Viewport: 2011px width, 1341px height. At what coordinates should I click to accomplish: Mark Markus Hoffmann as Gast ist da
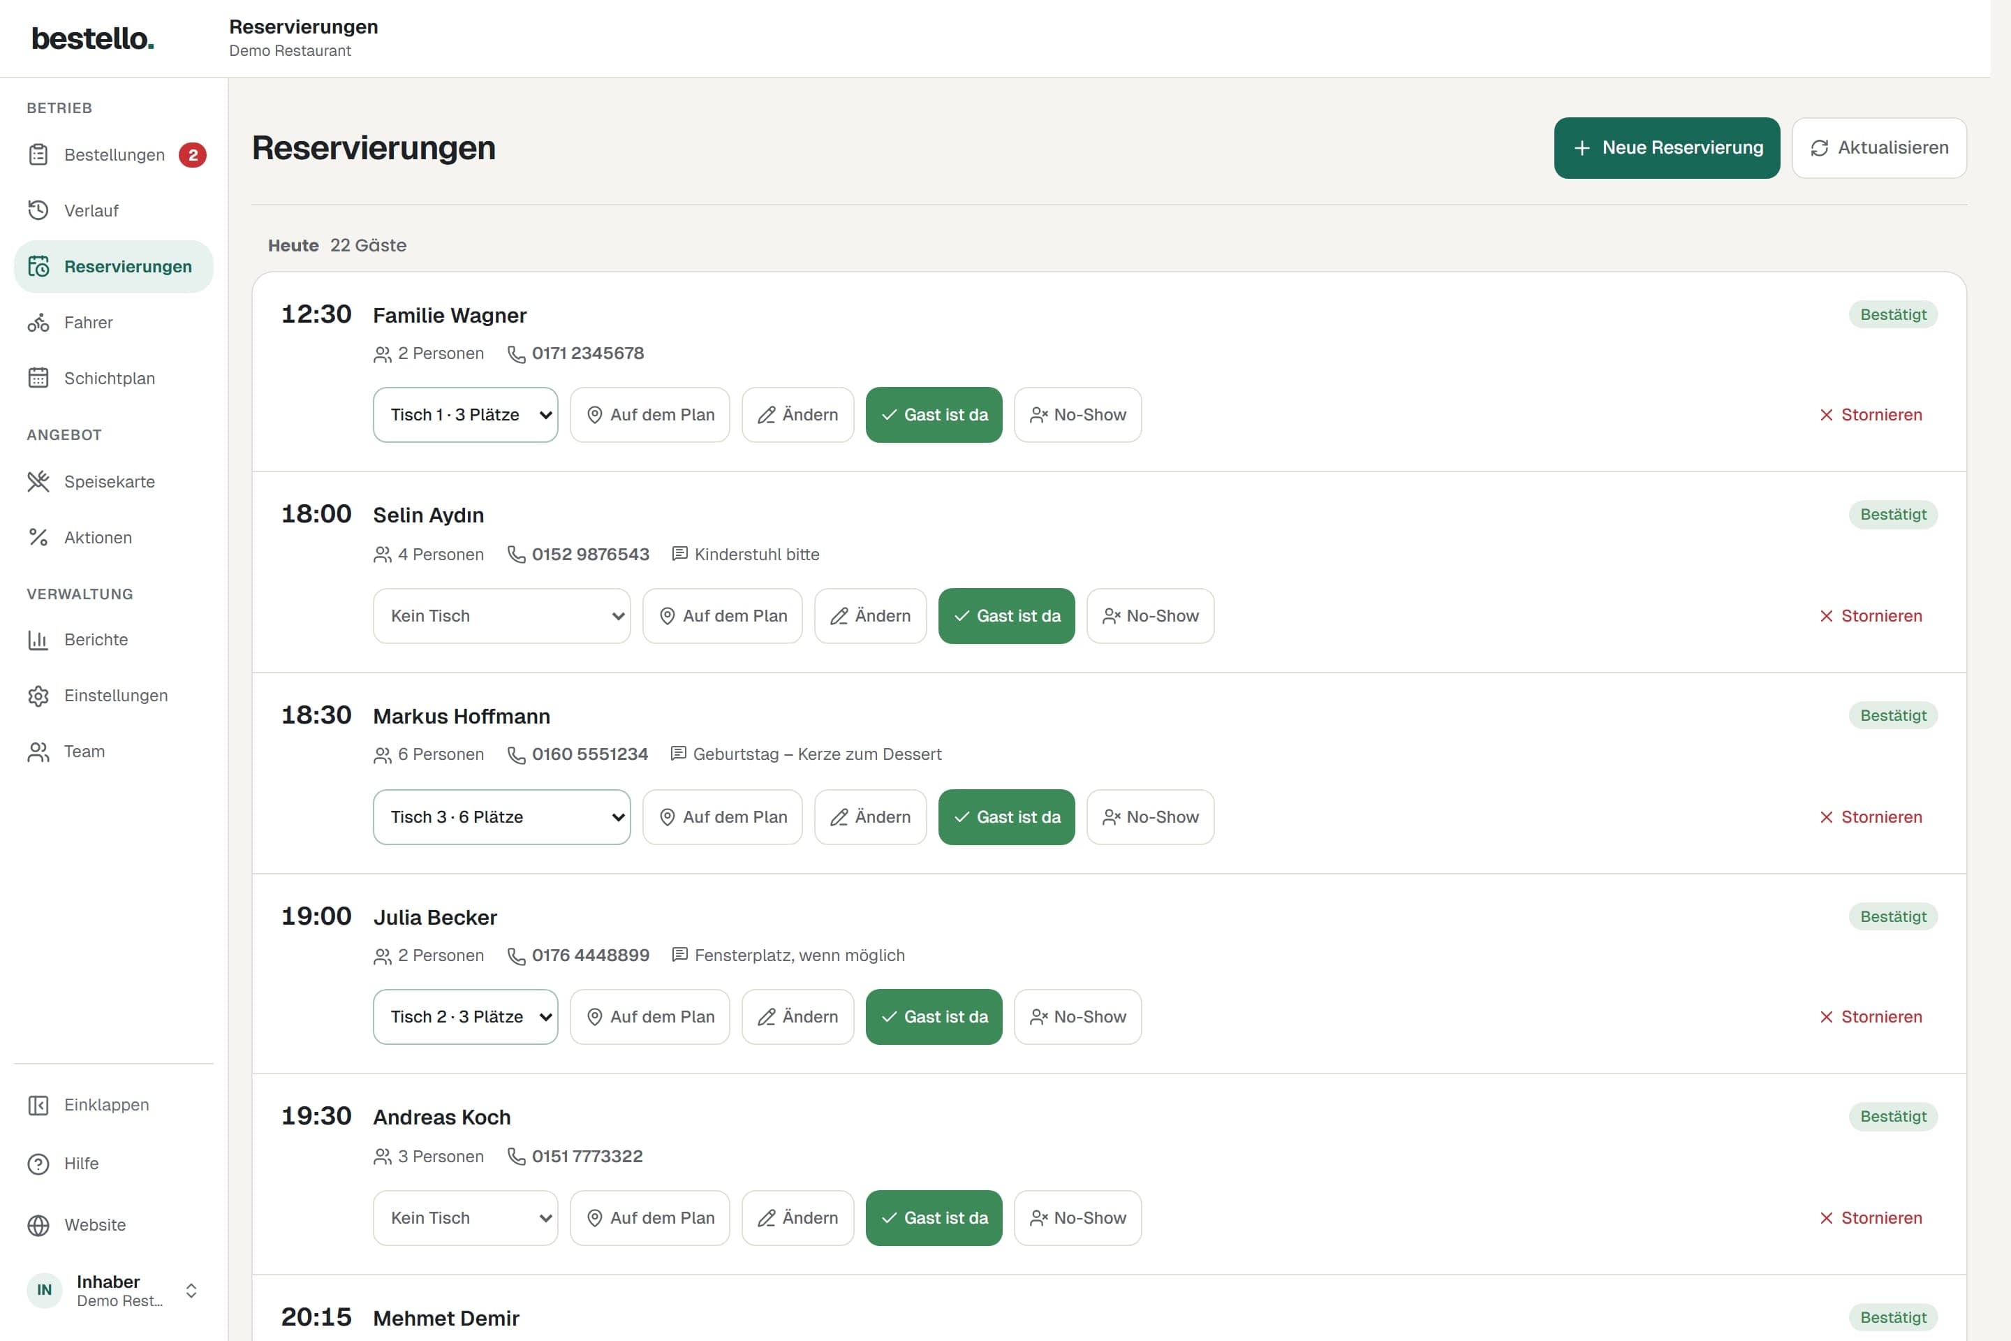tap(1006, 816)
